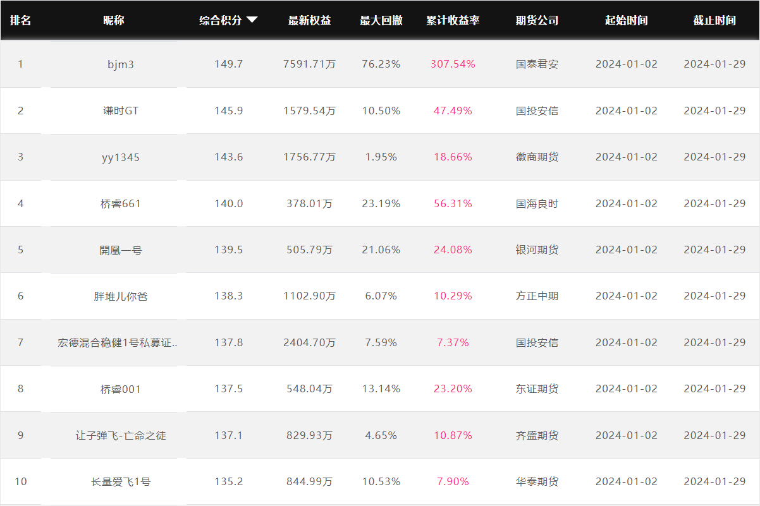Click the 排名 column header
This screenshot has height=506, width=760.
pyautogui.click(x=20, y=20)
